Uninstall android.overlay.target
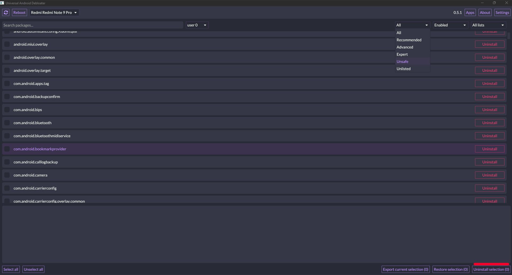The height and width of the screenshot is (275, 512). 490,70
